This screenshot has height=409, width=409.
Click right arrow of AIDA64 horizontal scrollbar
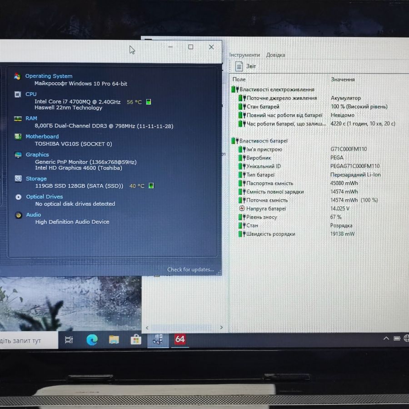[221, 327]
